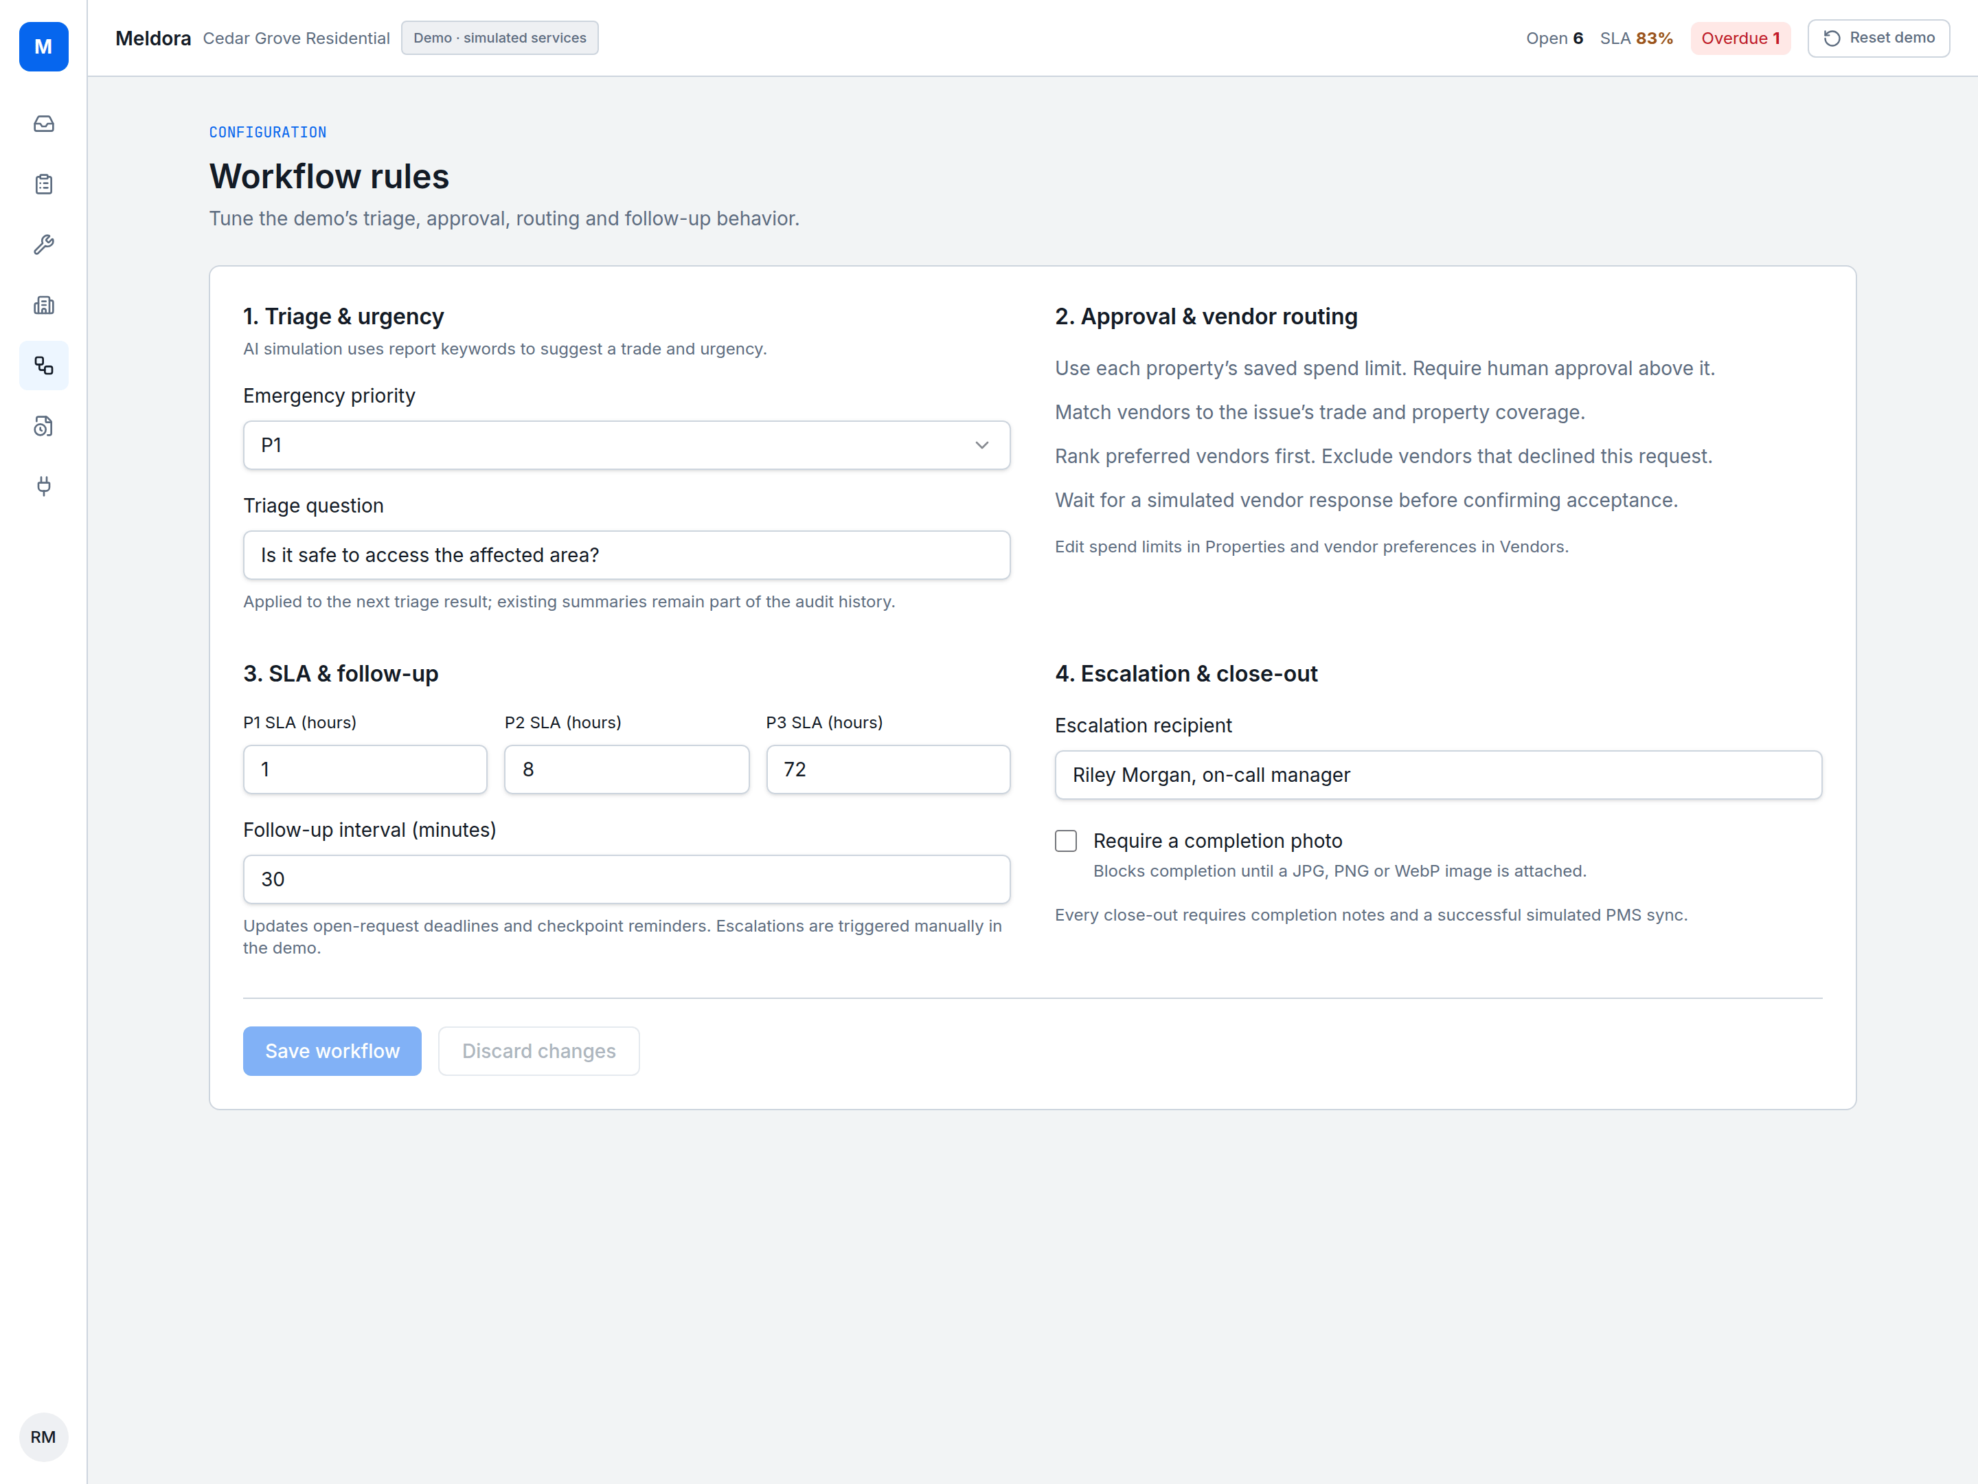Viewport: 1978px width, 1484px height.
Task: Click the Cedar Grove Residential text
Action: click(296, 38)
